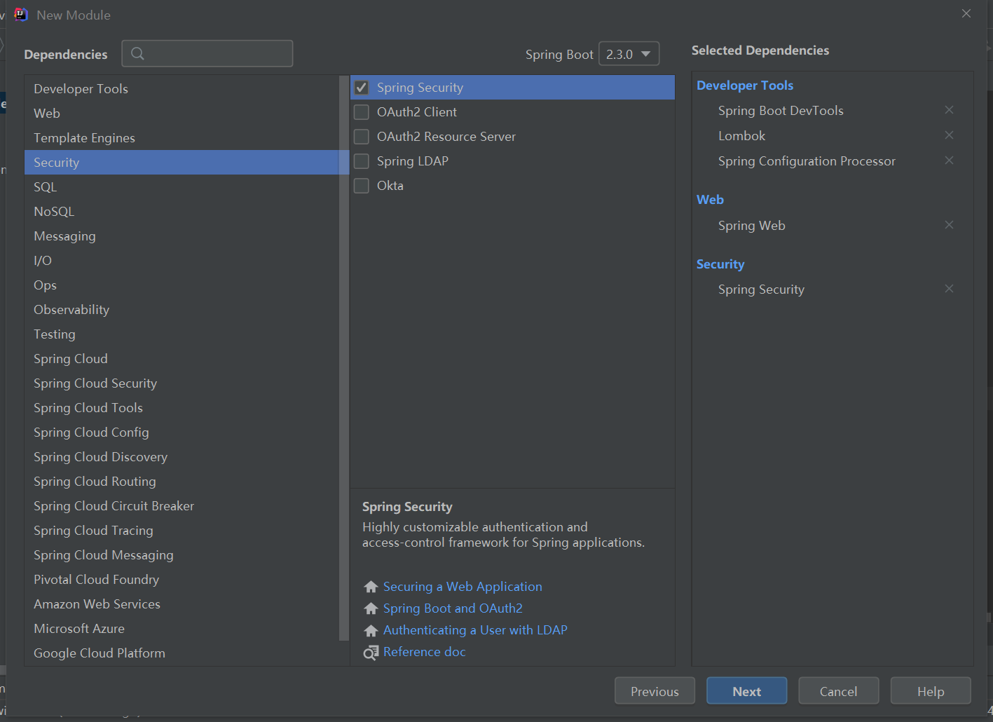
Task: Click Web heading in Selected Dependencies
Action: click(710, 200)
